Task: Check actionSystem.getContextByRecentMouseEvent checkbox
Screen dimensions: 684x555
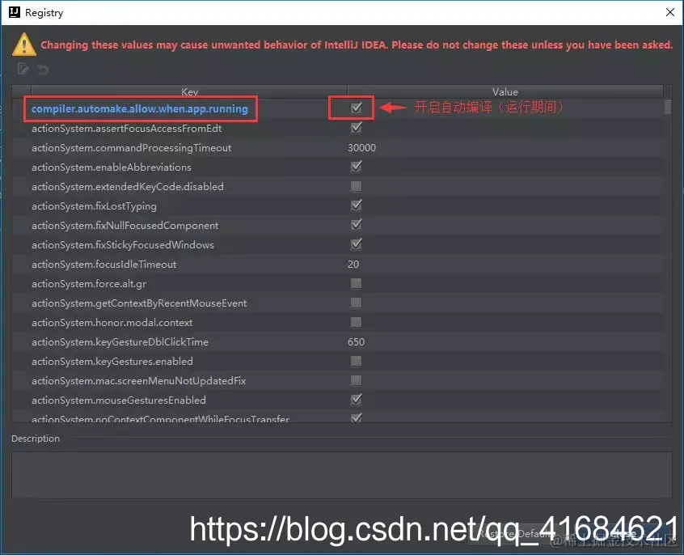Action: coord(356,303)
